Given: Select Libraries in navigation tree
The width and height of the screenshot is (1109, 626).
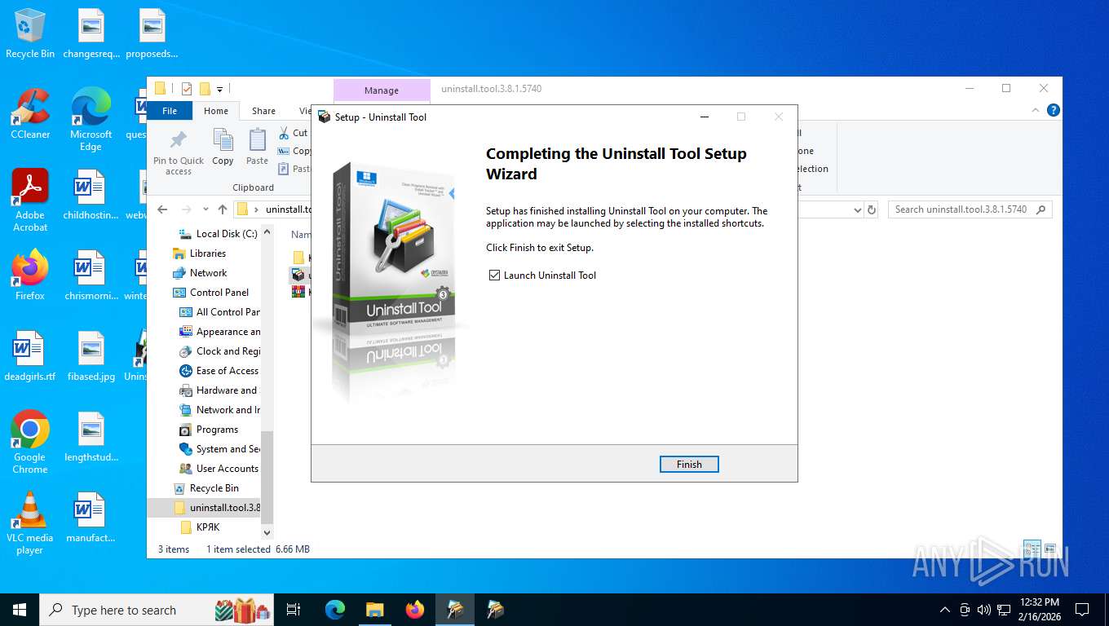Looking at the screenshot, I should click(199, 253).
